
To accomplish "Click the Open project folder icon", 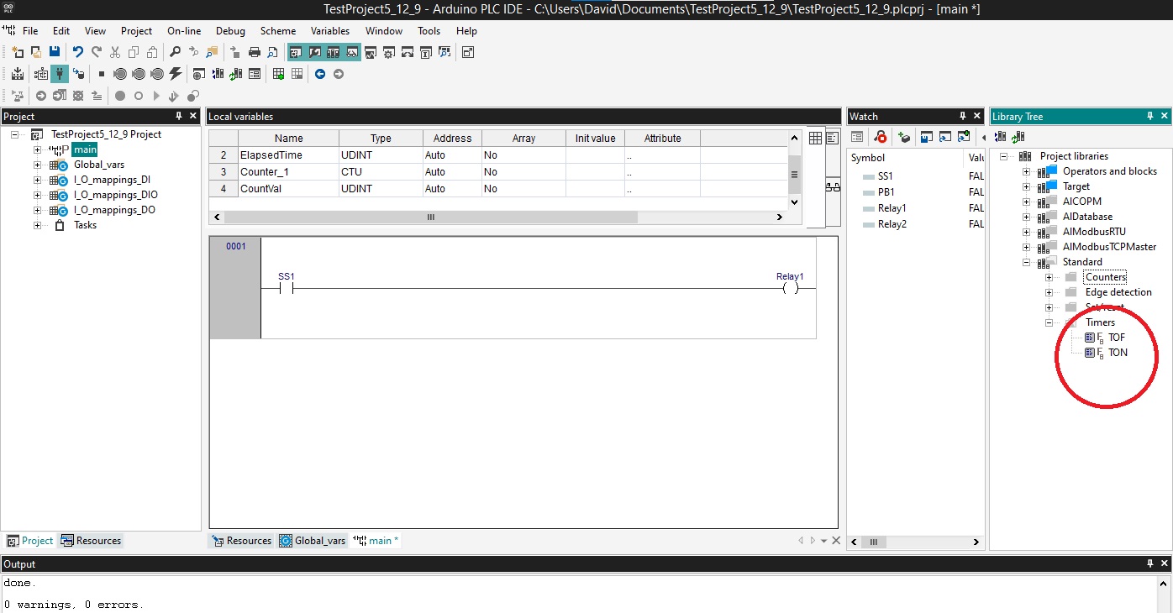I will (36, 52).
